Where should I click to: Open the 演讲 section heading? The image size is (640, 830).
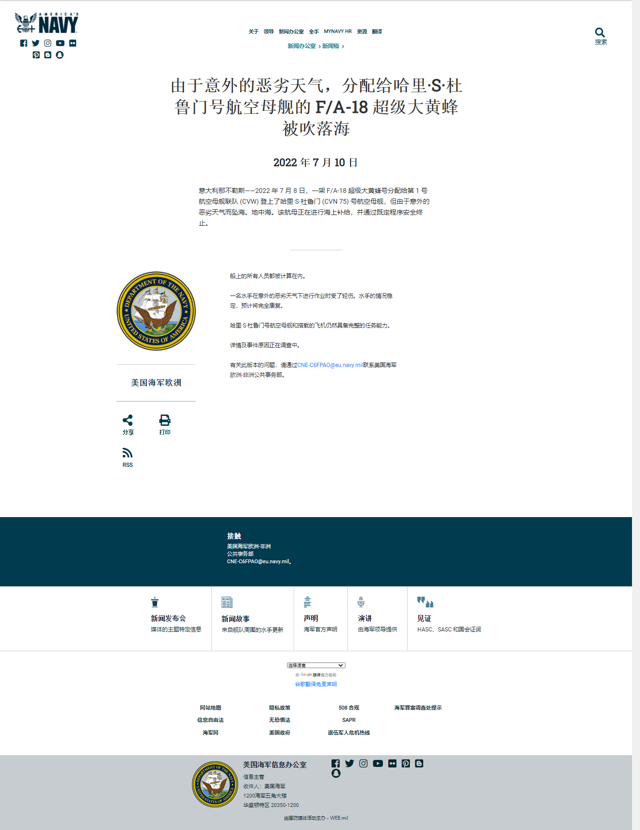[x=365, y=618]
